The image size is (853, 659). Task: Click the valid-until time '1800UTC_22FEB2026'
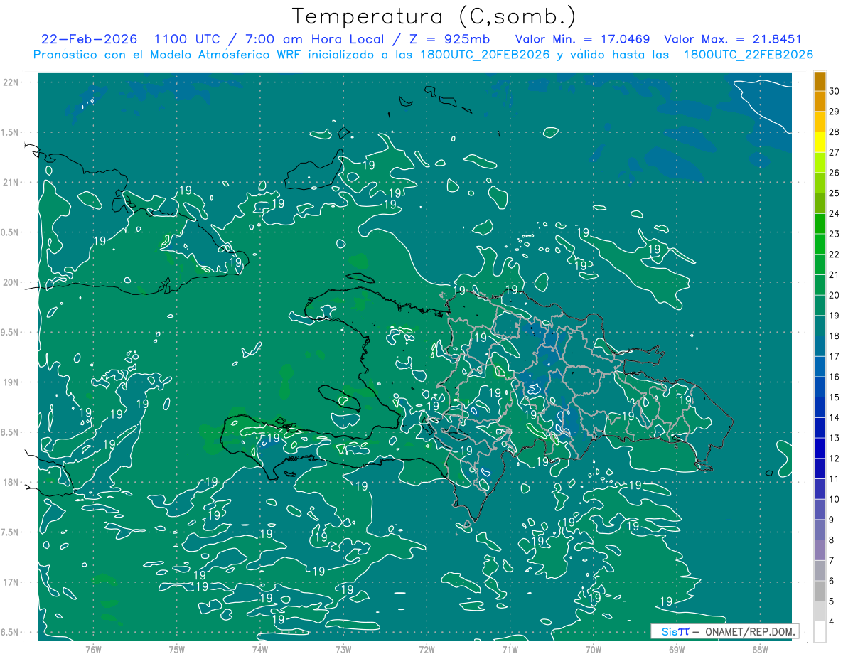coord(749,55)
